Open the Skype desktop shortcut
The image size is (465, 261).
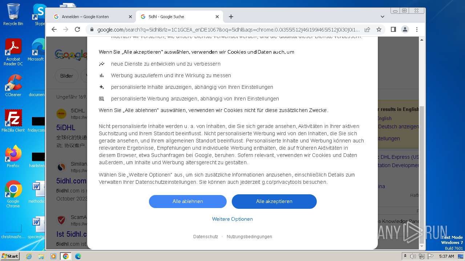pos(39,14)
